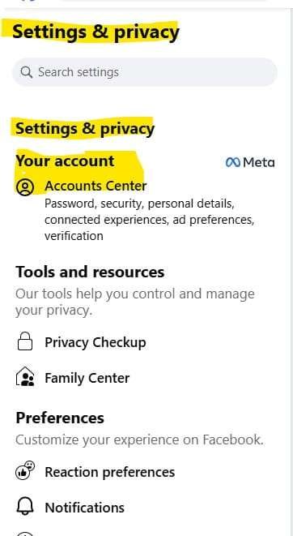Screen dimensions: 293x536
Task: Click the Notifications bell icon
Action: click(x=25, y=507)
